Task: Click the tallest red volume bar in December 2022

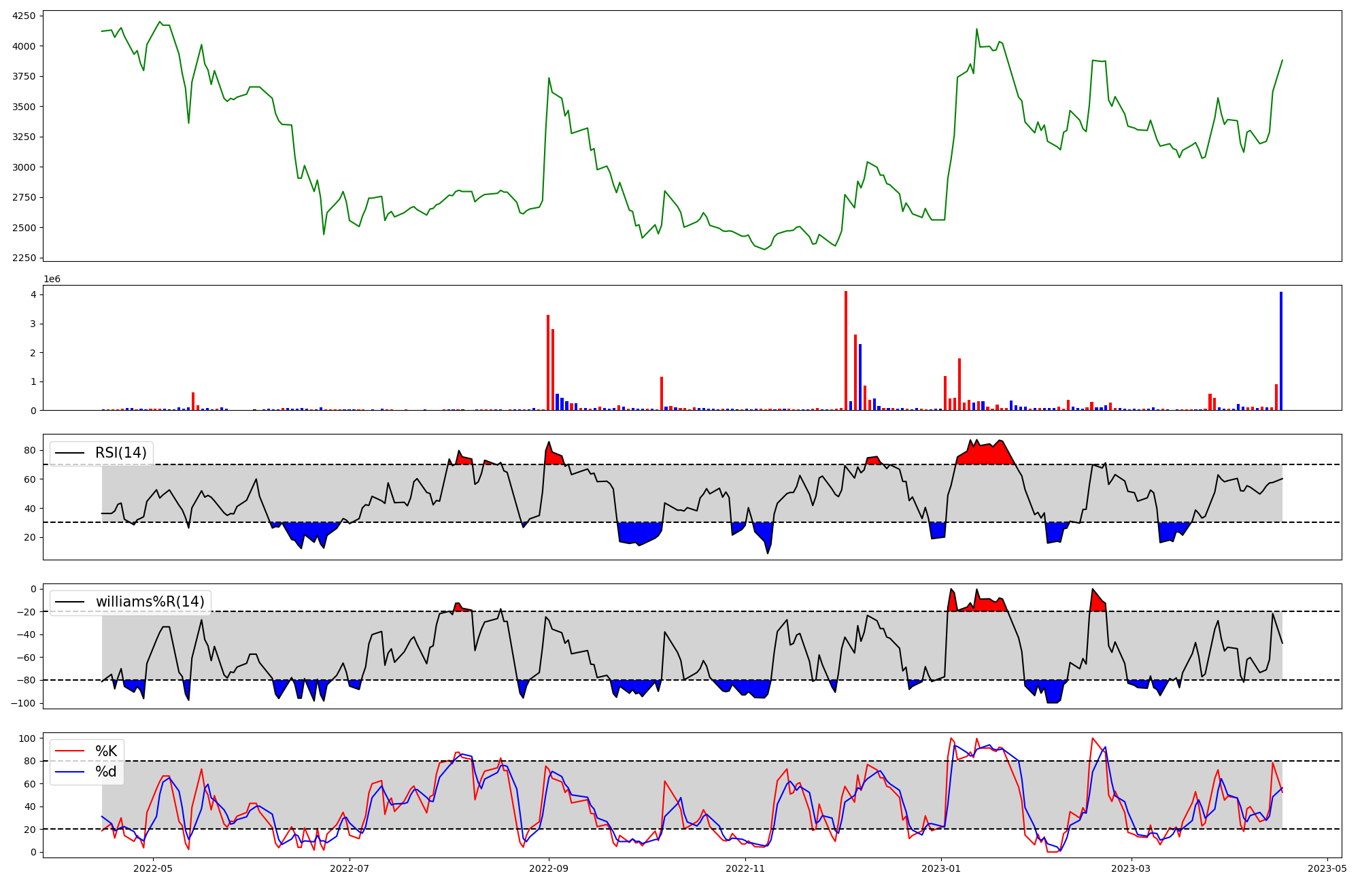Action: [846, 350]
